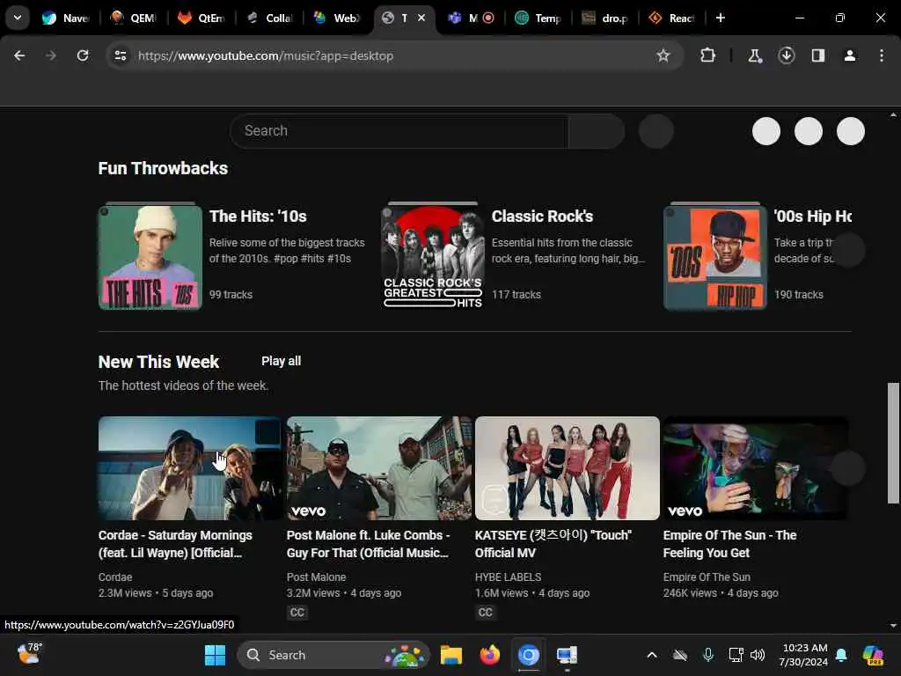The height and width of the screenshot is (676, 901).
Task: Open '00s Hip Hop playlist thumbnail
Action: click(x=715, y=257)
